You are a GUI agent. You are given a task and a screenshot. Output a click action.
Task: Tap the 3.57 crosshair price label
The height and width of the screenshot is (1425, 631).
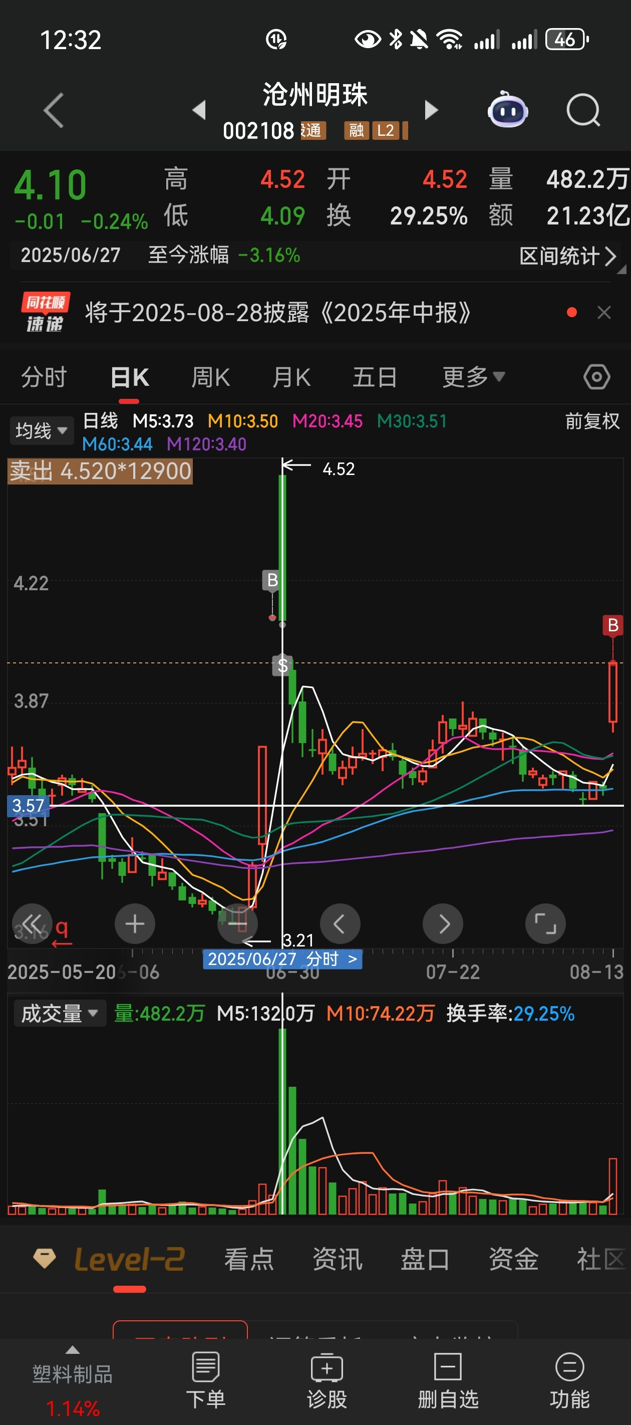click(x=28, y=805)
